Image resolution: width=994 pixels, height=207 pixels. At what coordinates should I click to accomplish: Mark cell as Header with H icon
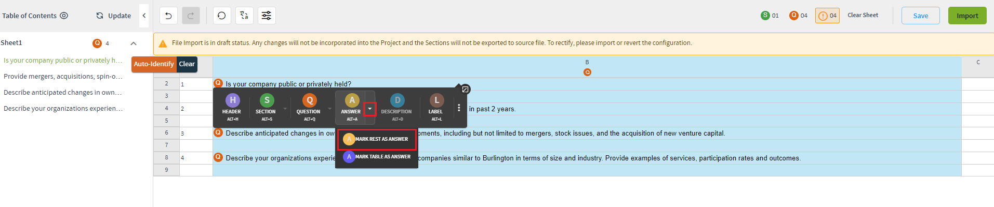tap(232, 108)
